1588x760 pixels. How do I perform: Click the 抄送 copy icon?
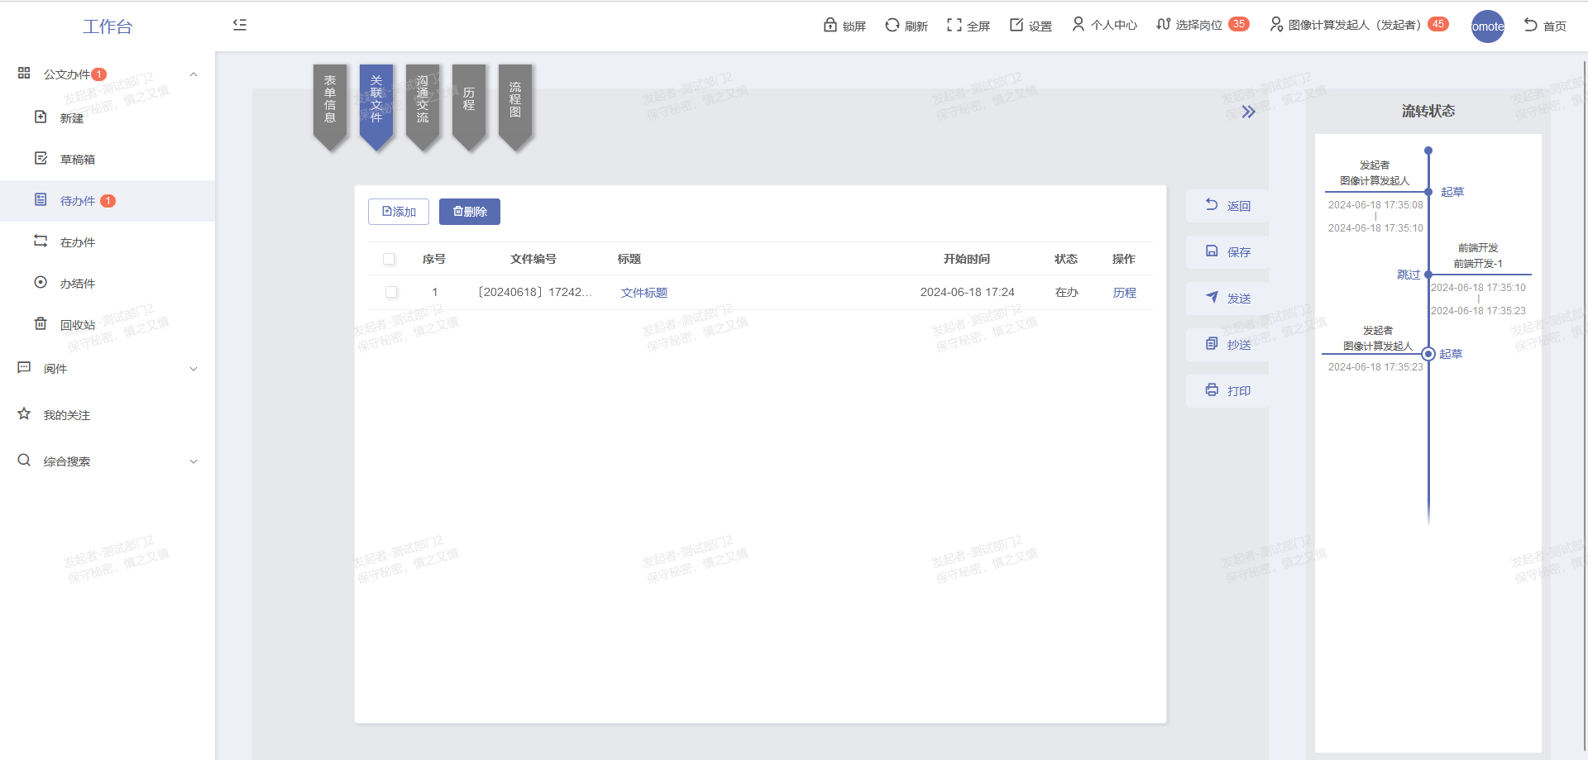click(x=1212, y=343)
